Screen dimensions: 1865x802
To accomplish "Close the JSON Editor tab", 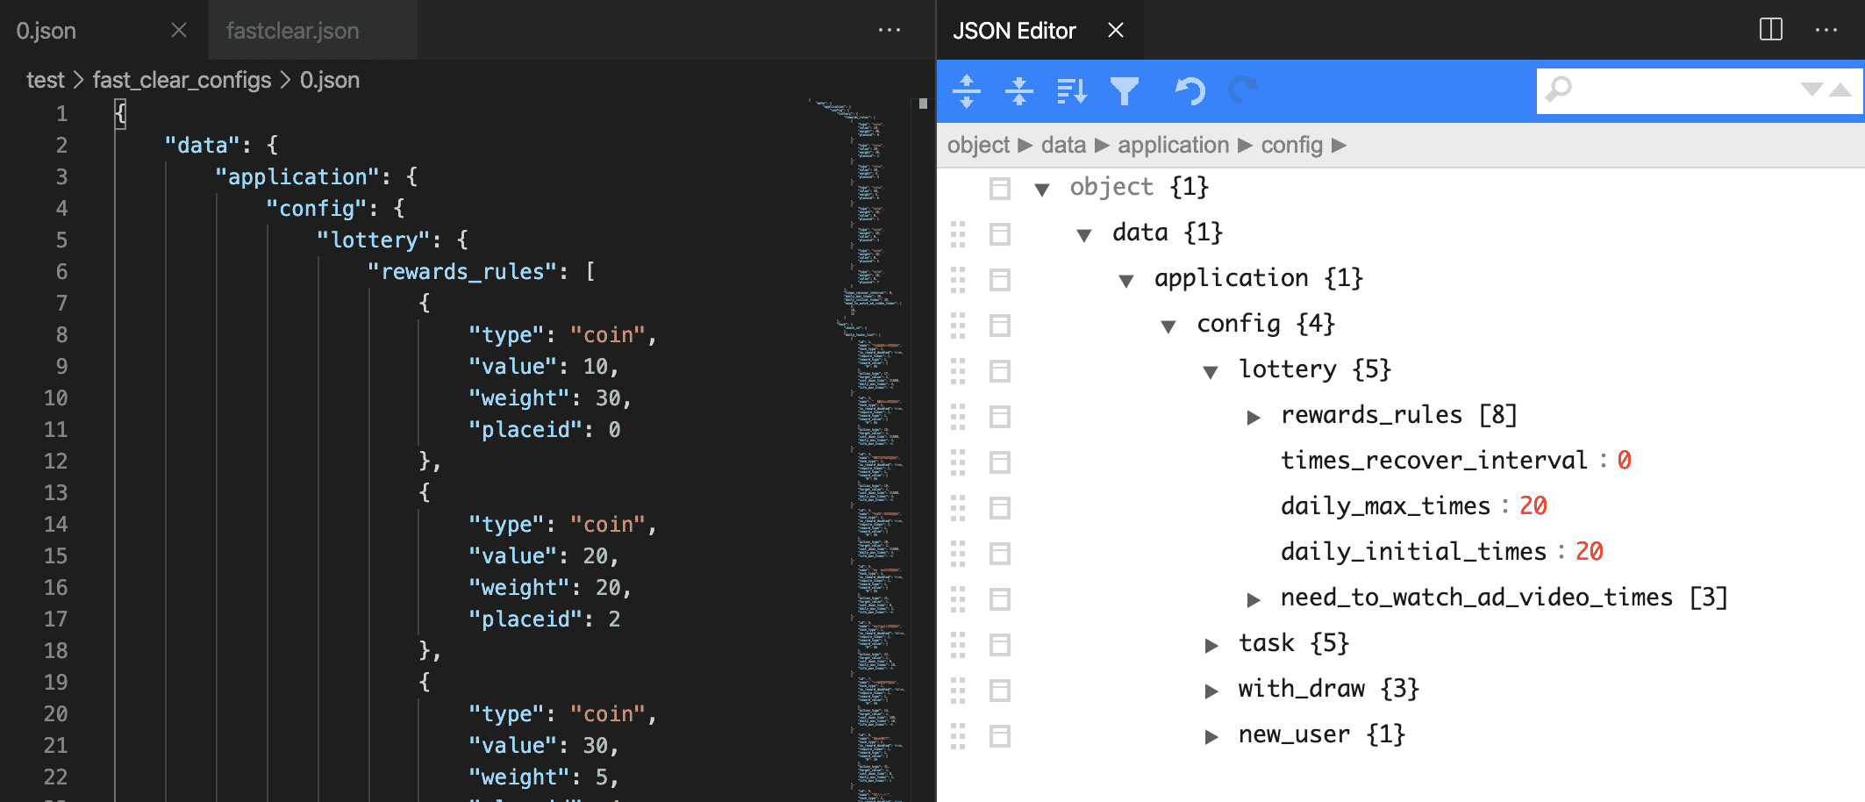I will (1116, 31).
